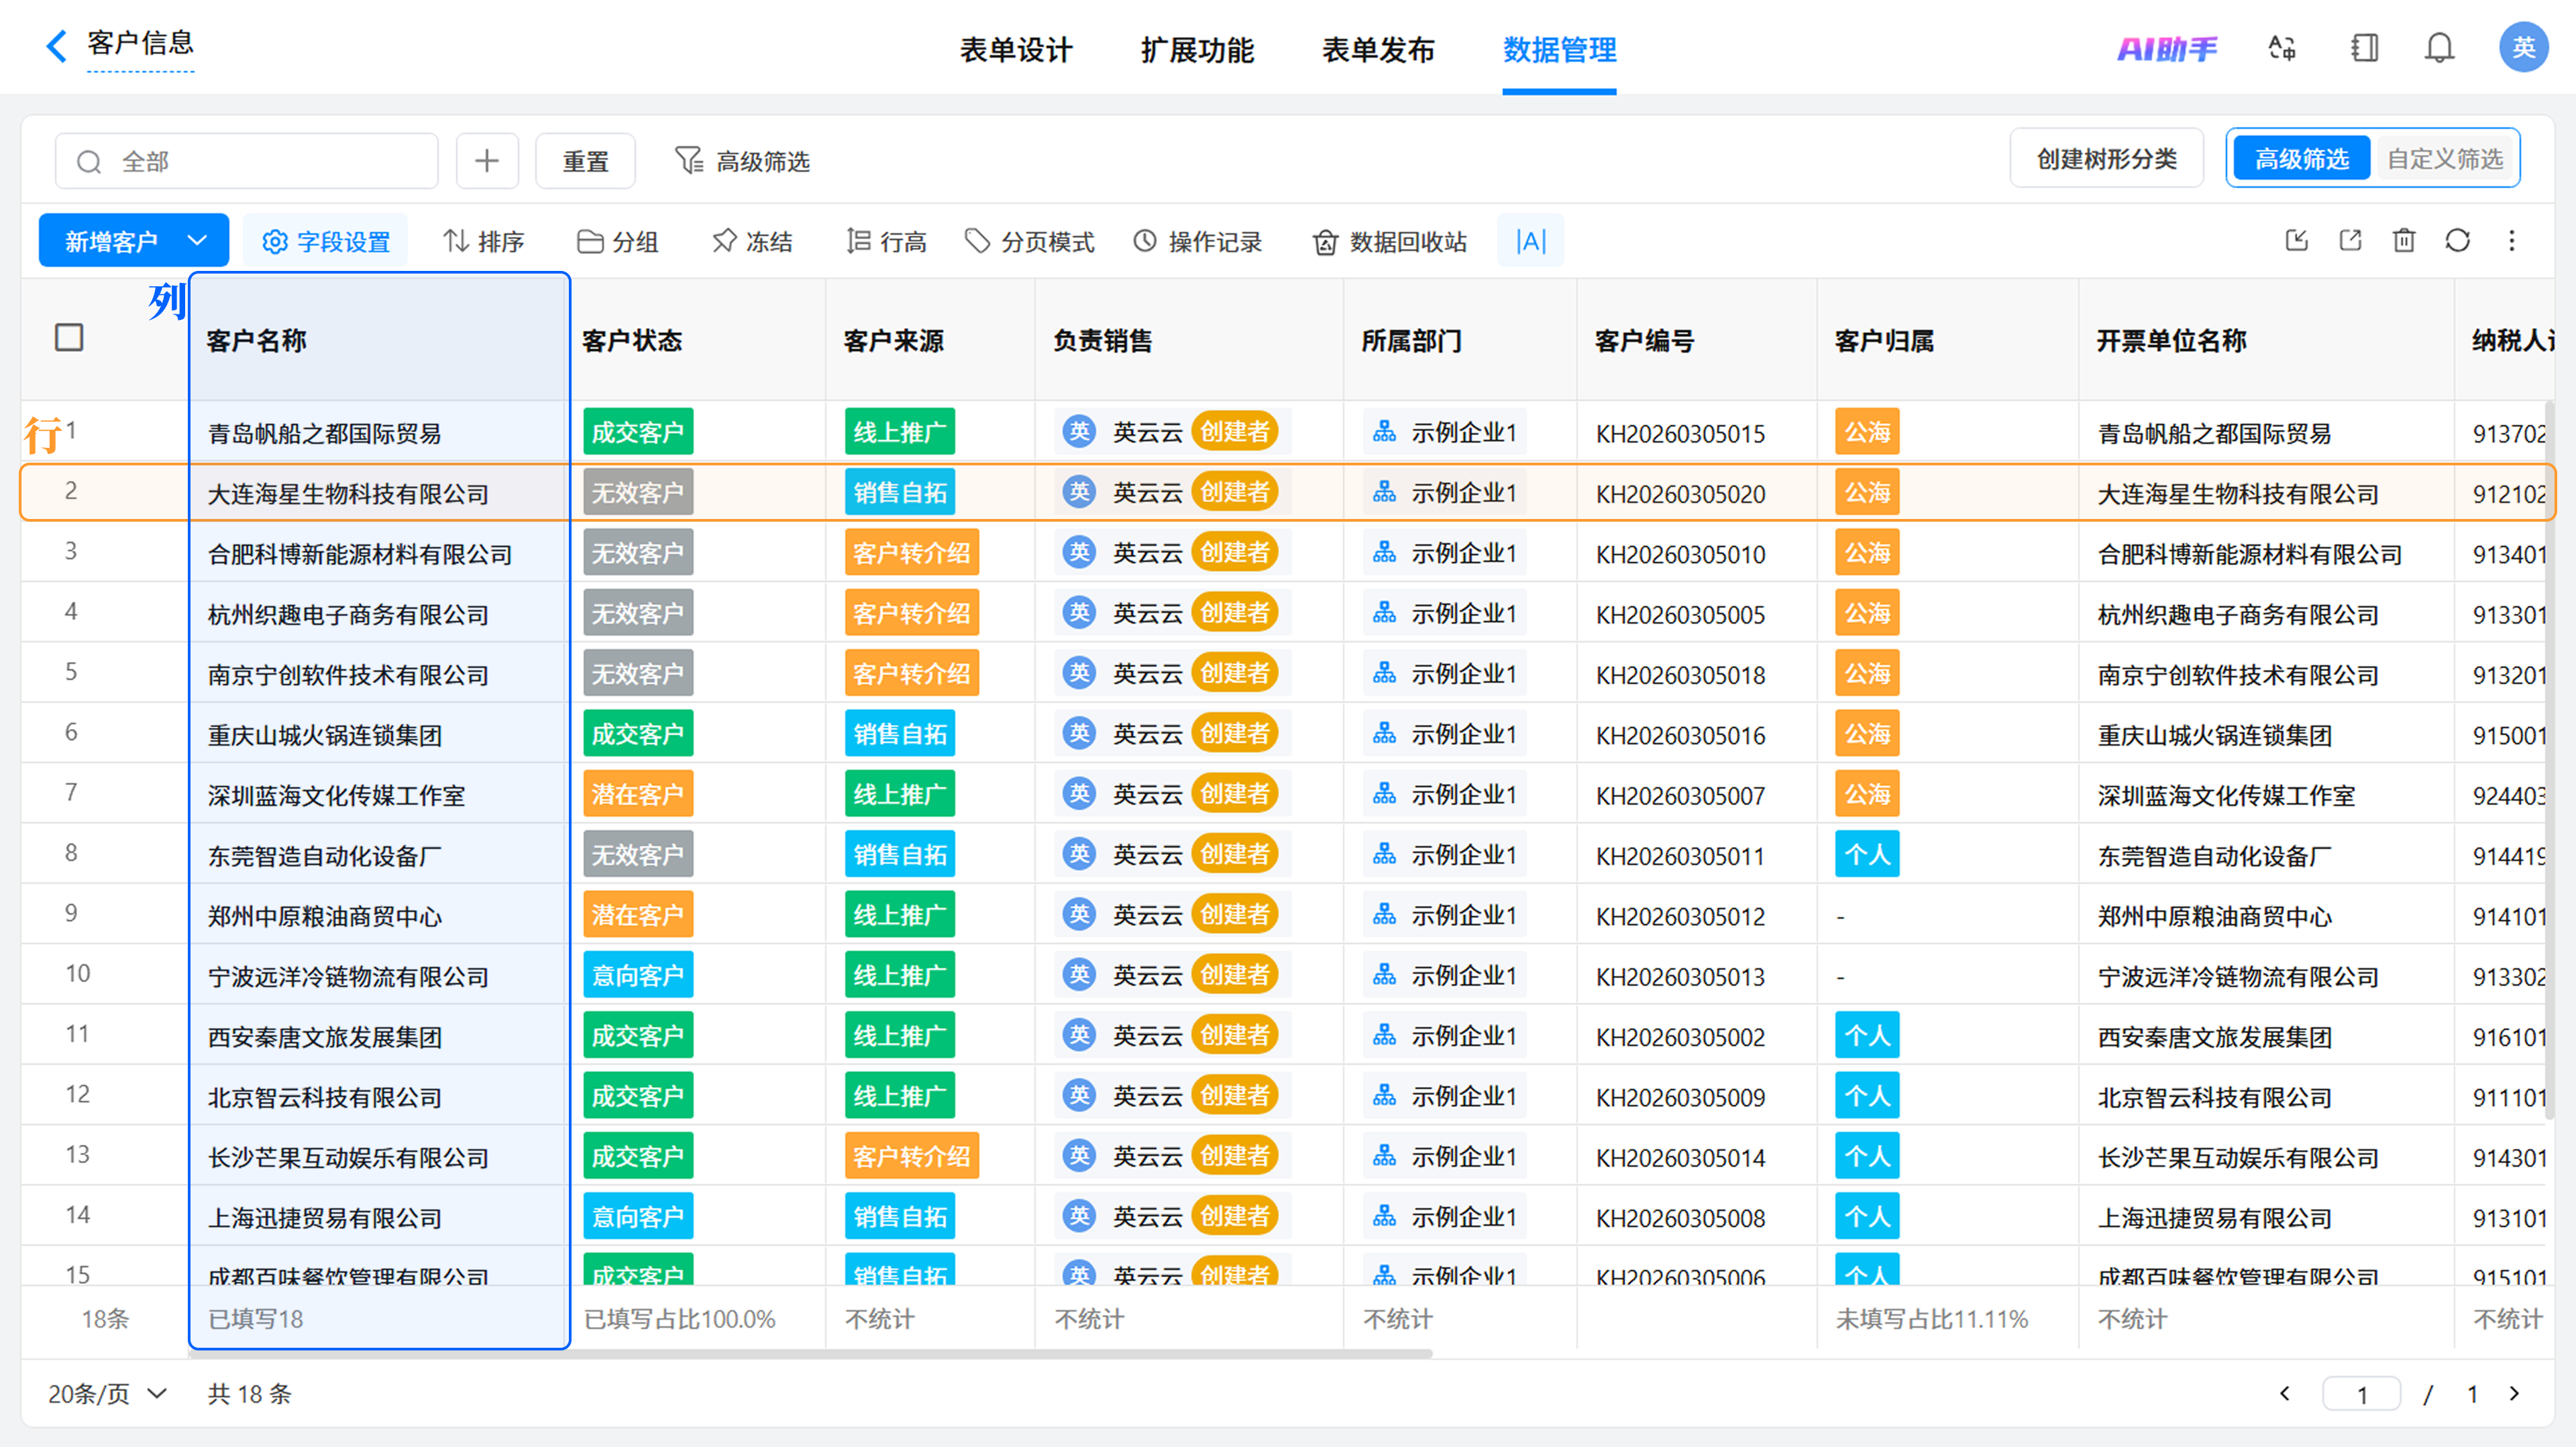The width and height of the screenshot is (2576, 1447).
Task: Click 新增客户 button
Action: (110, 241)
